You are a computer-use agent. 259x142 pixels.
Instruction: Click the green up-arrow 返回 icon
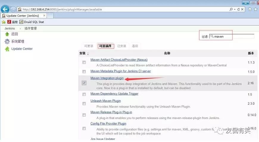[x=7, y=34]
